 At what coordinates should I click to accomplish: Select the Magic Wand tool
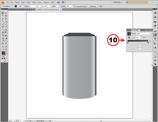(3, 16)
